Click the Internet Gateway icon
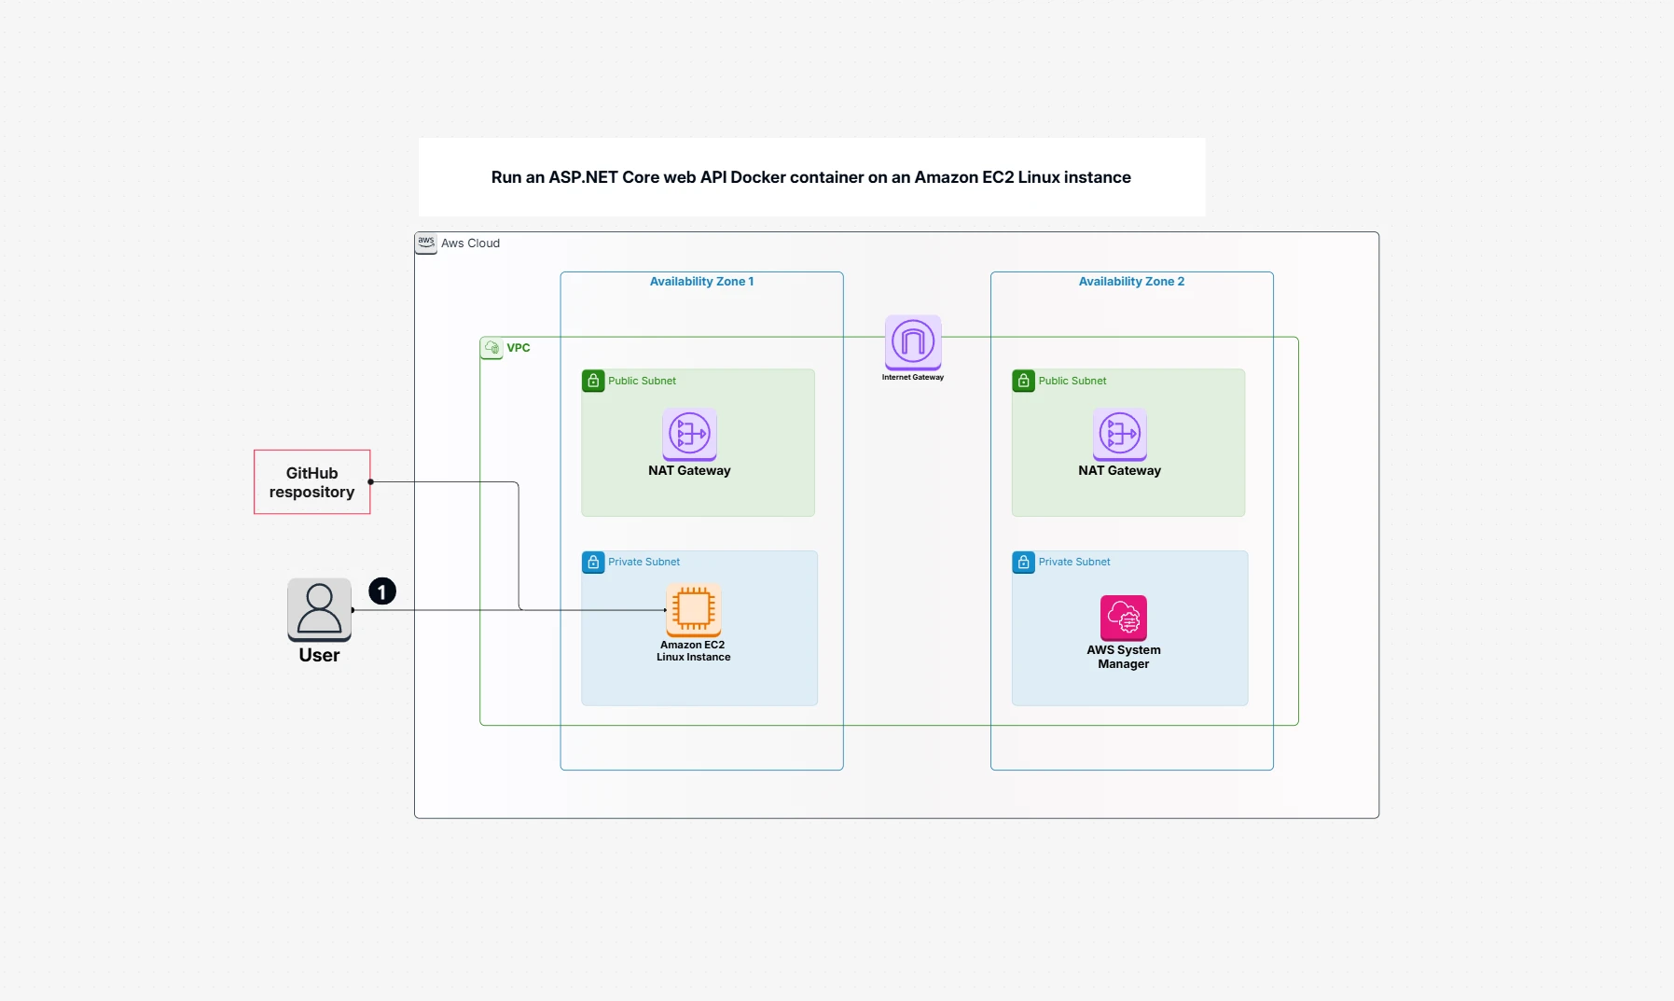The height and width of the screenshot is (1001, 1674). [x=911, y=344]
